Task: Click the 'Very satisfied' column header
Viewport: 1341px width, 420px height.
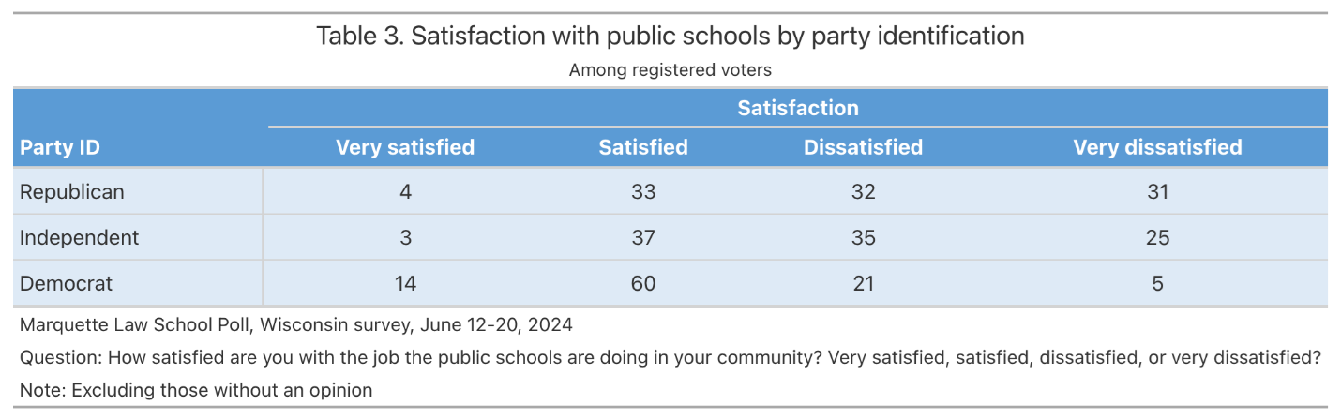Action: tap(405, 147)
